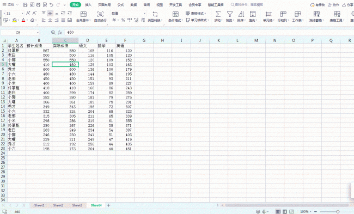Click the percent style icon
Screen dimensions: 354x214
[123, 20]
